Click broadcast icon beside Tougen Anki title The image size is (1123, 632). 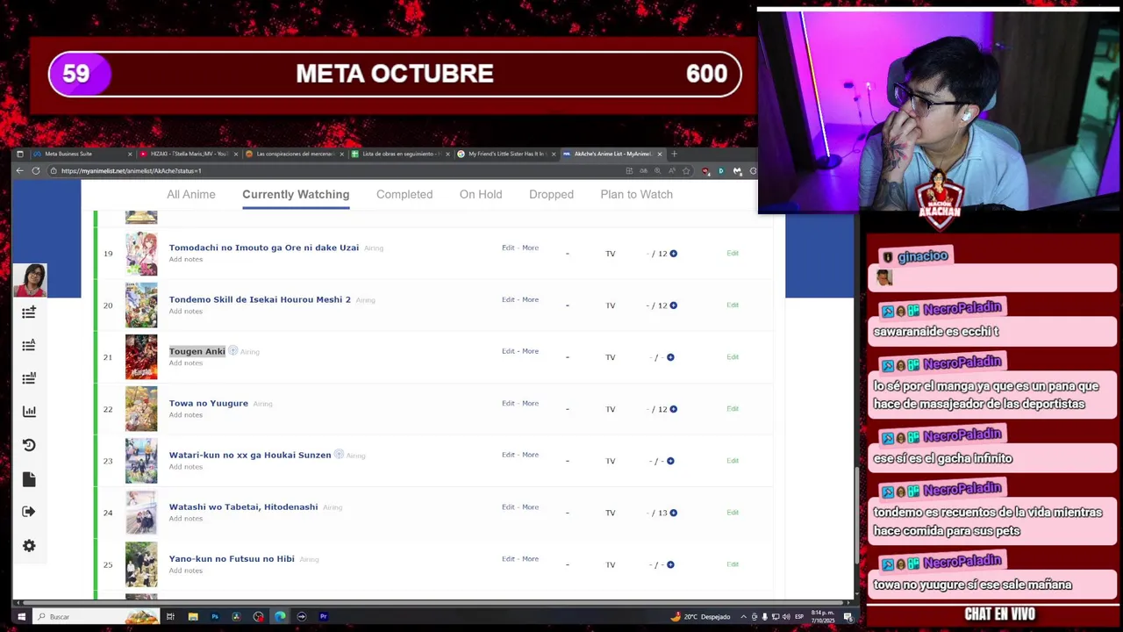coord(232,351)
